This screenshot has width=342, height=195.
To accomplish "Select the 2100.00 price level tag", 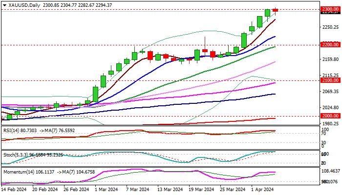I will pos(330,80).
